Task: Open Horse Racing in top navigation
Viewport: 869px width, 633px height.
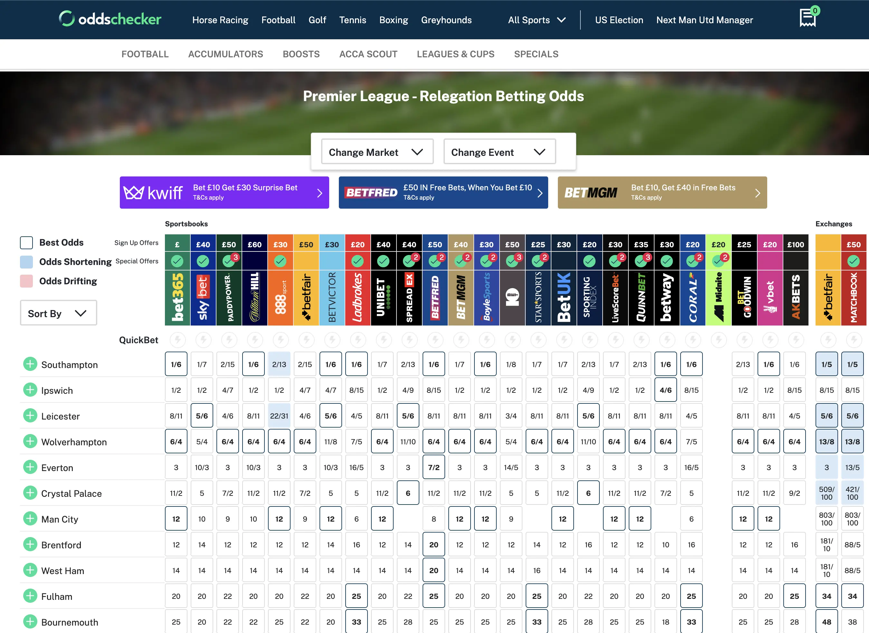Action: [x=220, y=20]
